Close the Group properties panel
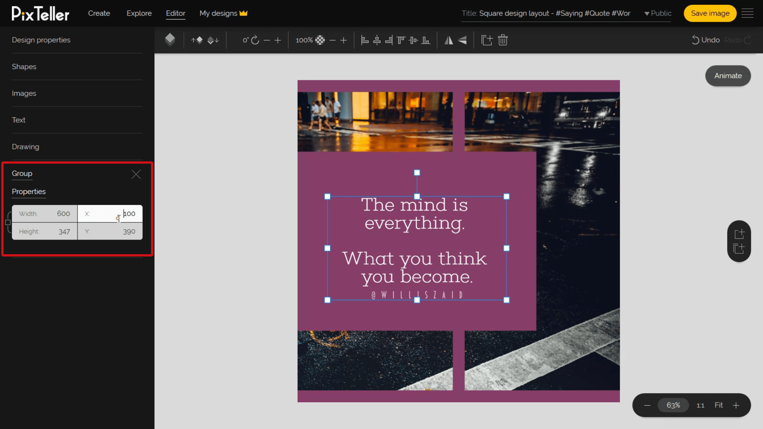 pos(136,174)
